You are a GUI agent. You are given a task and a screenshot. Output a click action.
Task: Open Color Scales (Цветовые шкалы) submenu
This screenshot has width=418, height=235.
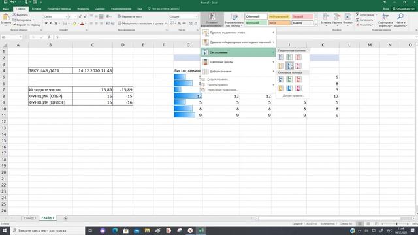[x=238, y=62]
